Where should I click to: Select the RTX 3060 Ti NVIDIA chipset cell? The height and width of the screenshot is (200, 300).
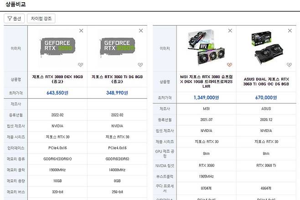(266, 165)
